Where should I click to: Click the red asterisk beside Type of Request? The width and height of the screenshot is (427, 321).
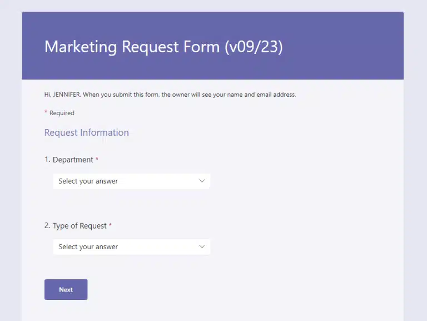point(110,226)
